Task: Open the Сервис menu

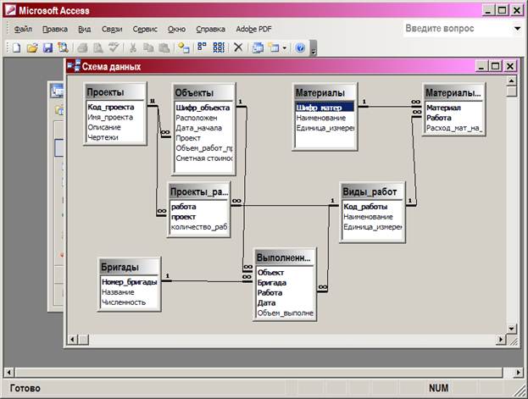Action: click(145, 30)
